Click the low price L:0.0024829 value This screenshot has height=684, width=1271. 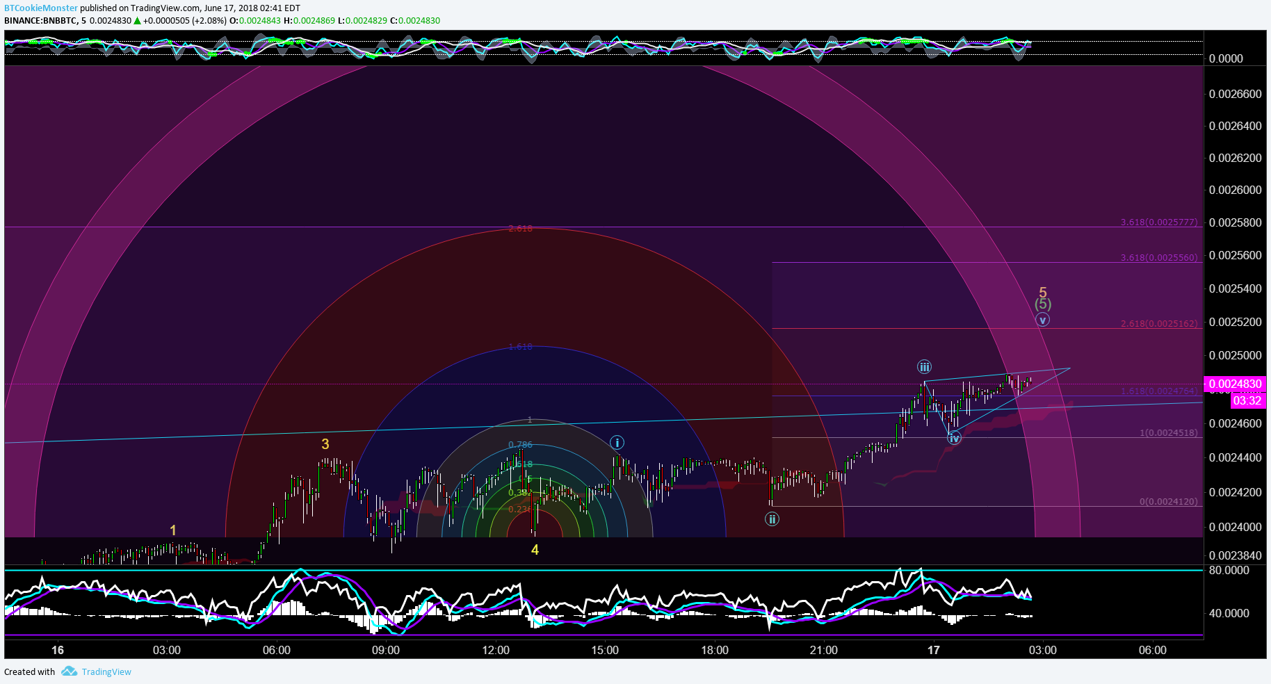point(362,21)
